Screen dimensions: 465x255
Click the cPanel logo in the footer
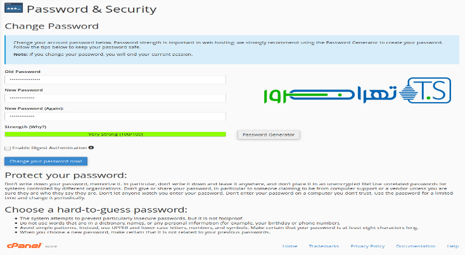(x=20, y=245)
